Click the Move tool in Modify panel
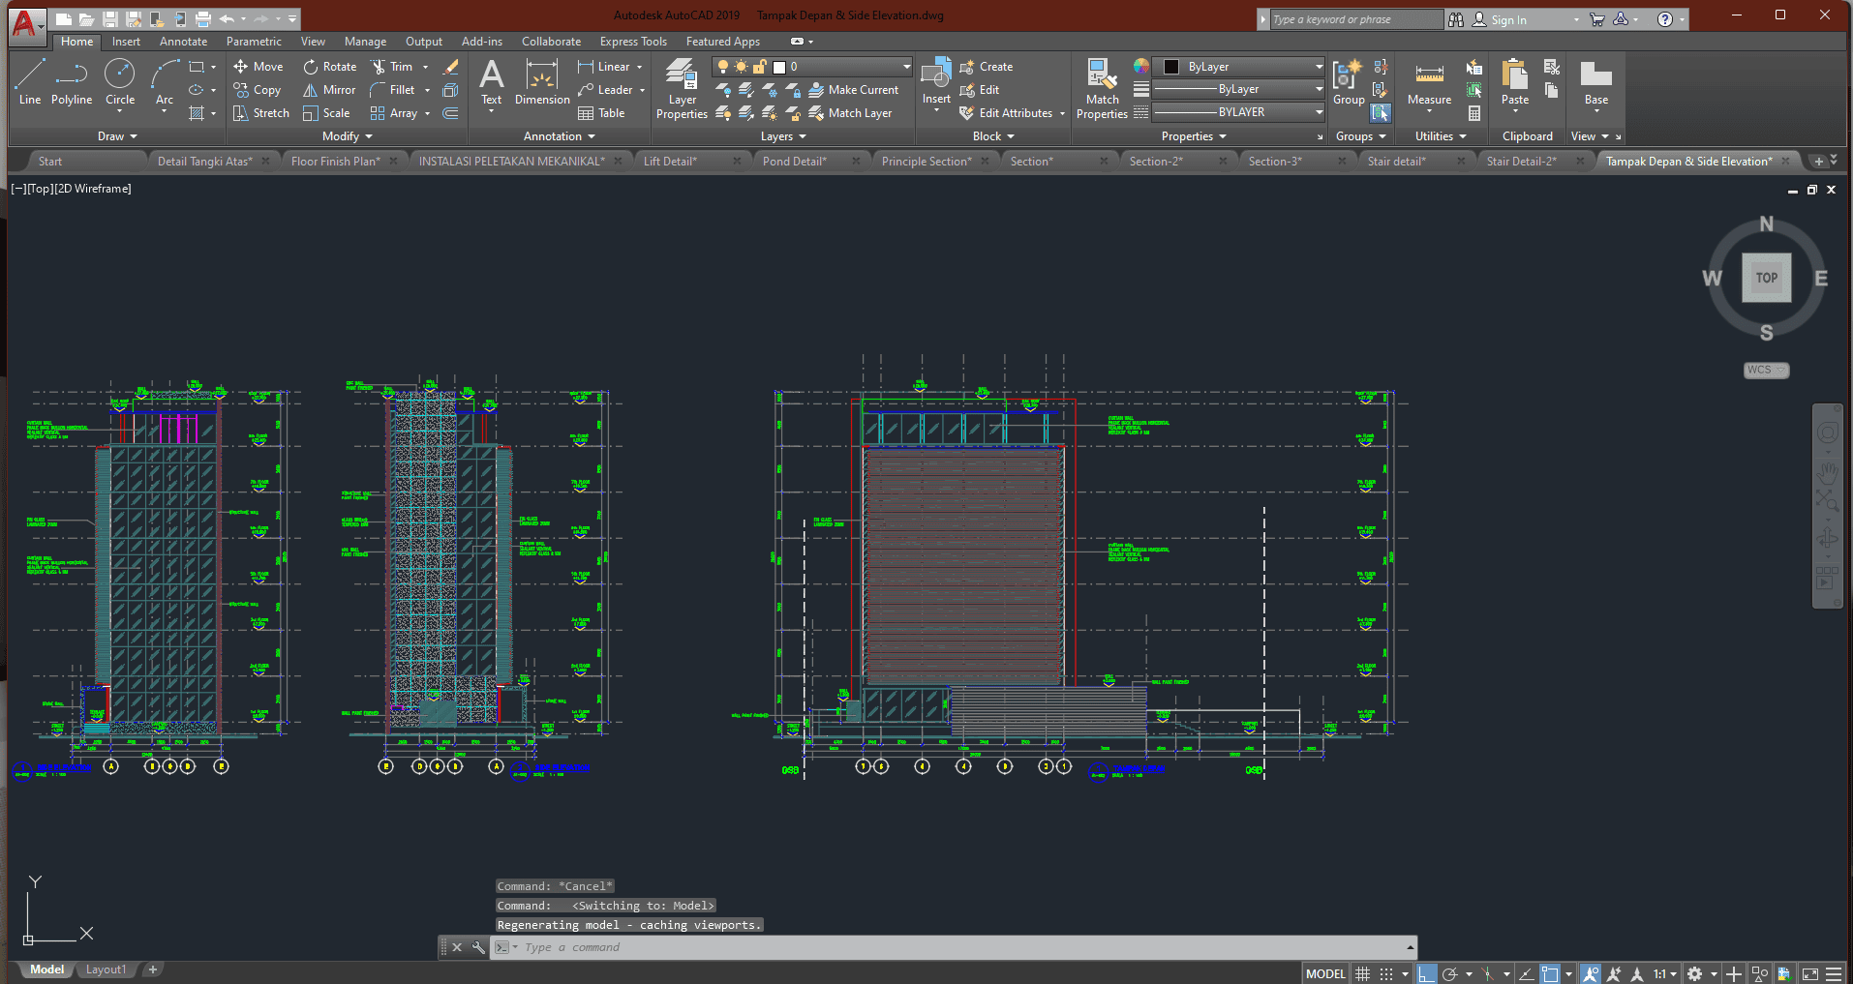The image size is (1853, 984). 258,67
